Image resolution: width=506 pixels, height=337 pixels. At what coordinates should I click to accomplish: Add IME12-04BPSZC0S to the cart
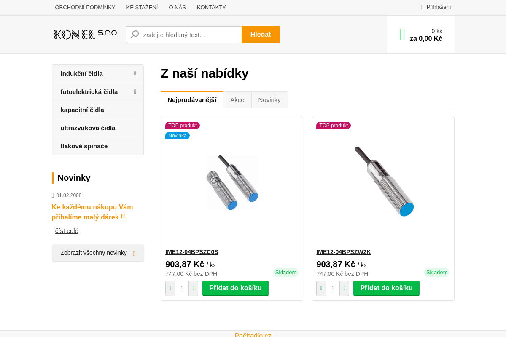point(235,288)
